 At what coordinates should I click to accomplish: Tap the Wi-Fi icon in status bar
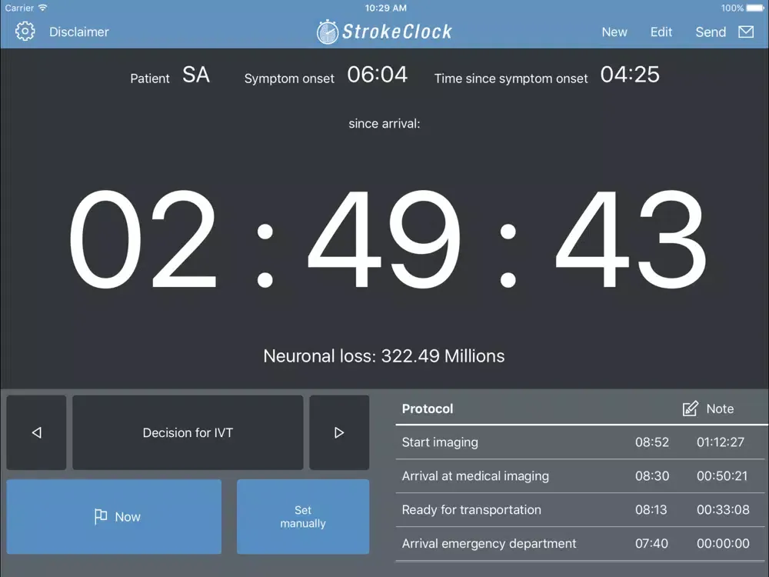click(x=42, y=8)
